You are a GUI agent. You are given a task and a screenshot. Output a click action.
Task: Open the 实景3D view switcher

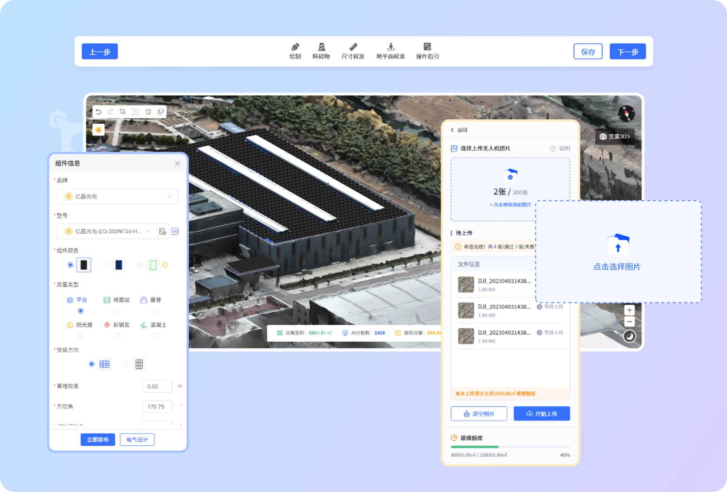point(615,136)
